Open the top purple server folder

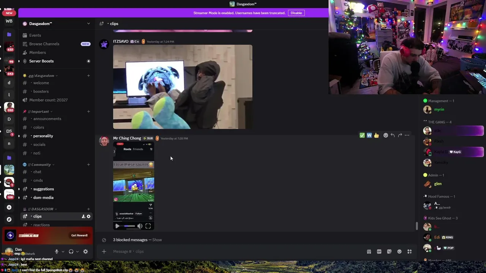9,35
